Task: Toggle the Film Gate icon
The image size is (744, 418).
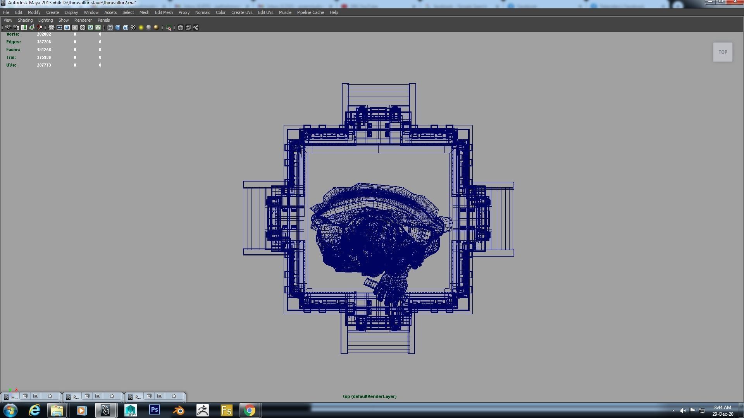Action: tap(59, 27)
